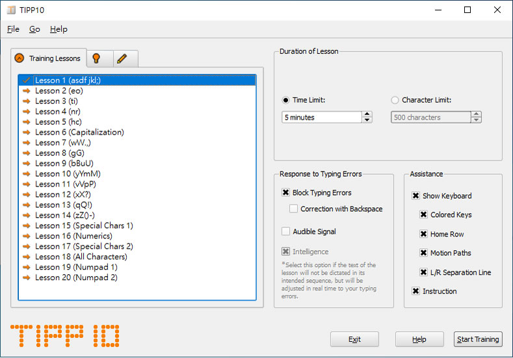
Task: Select Lesson 6 (Capitalization)
Action: click(137, 133)
